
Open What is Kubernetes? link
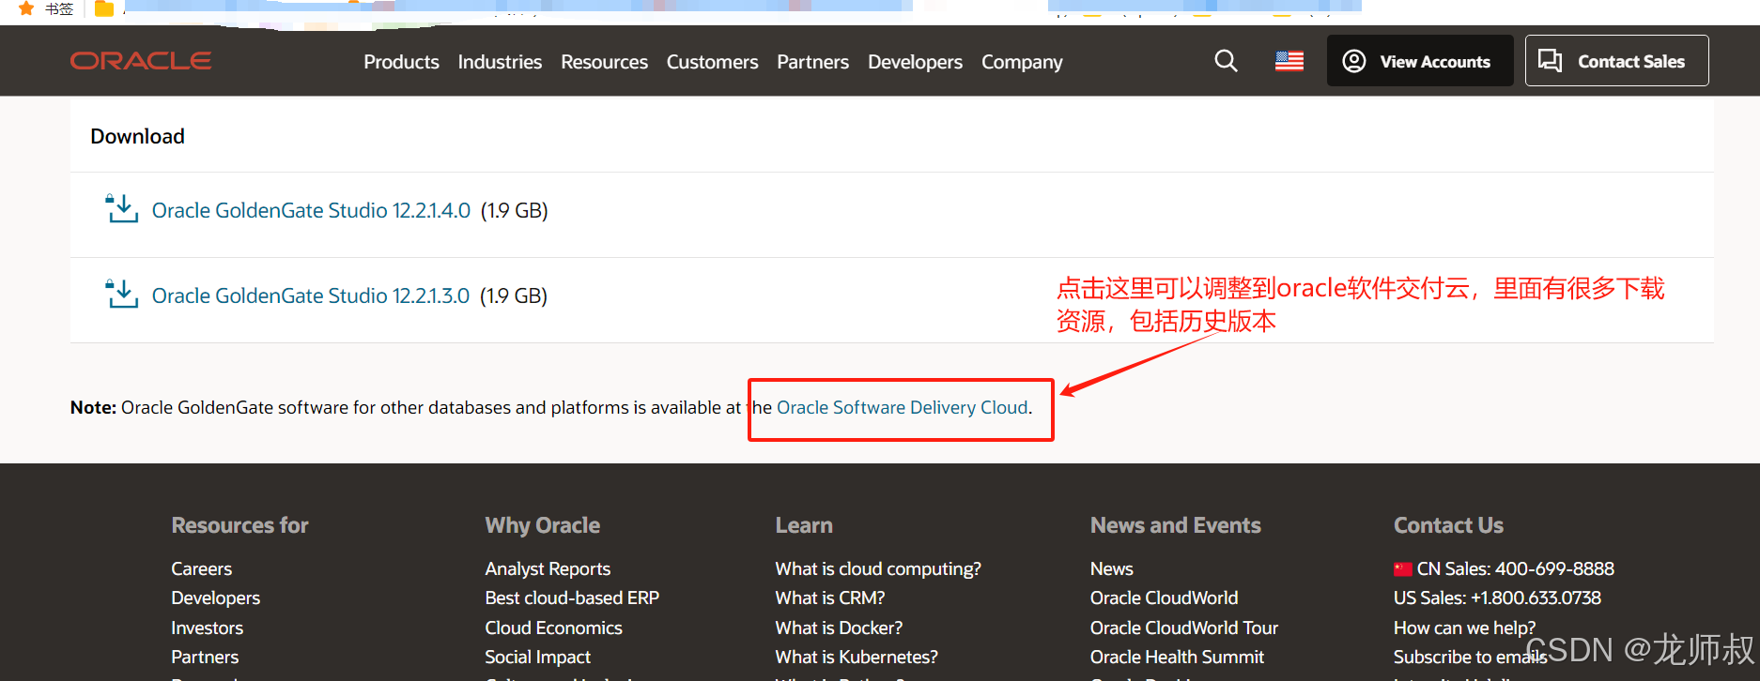click(x=857, y=657)
